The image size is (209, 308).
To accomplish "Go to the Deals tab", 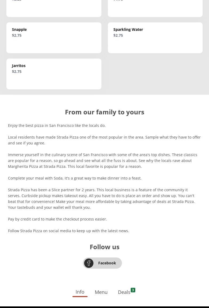I will pos(124,292).
